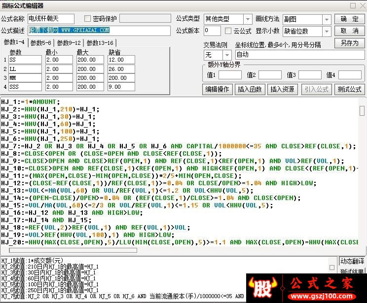
Task: Expand the 画线方法 dropdown
Action: tap(327, 19)
